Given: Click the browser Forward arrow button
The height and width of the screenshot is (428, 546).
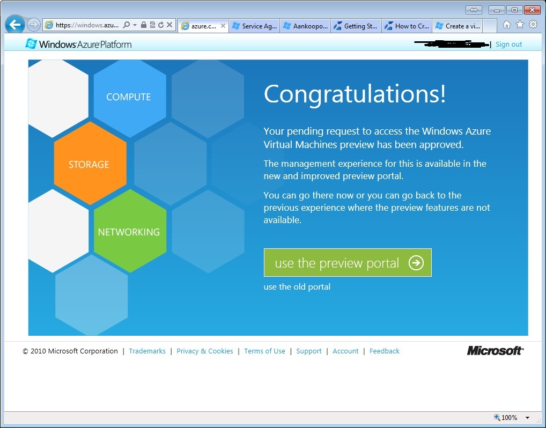Looking at the screenshot, I should pyautogui.click(x=33, y=25).
